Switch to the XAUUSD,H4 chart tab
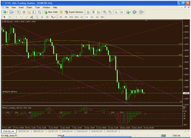Viewport: 191px width, 138px height. pyautogui.click(x=112, y=131)
